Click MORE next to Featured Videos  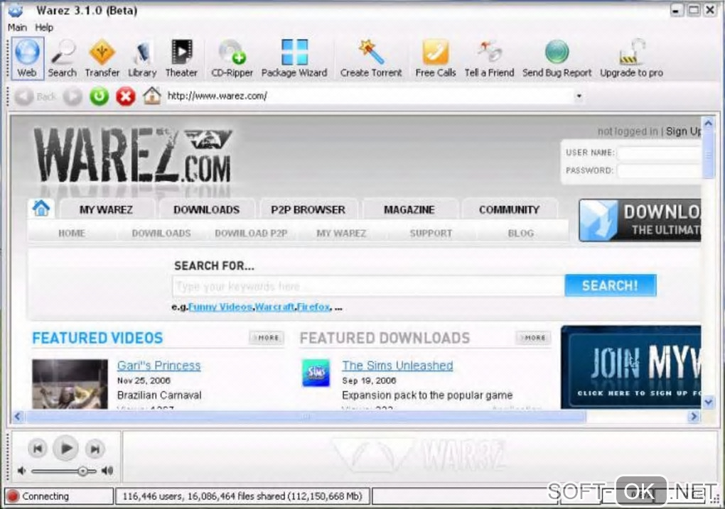click(x=267, y=338)
